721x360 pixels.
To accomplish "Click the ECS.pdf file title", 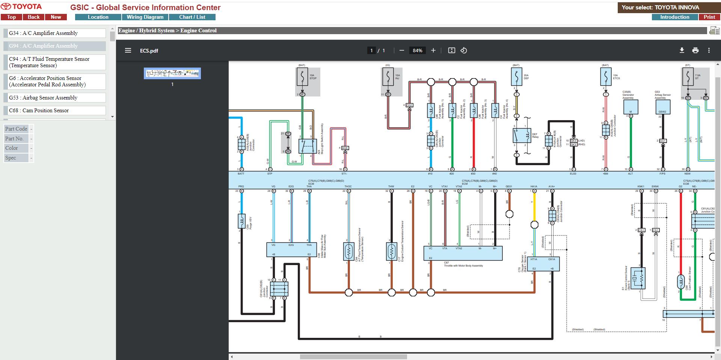I will tap(149, 51).
